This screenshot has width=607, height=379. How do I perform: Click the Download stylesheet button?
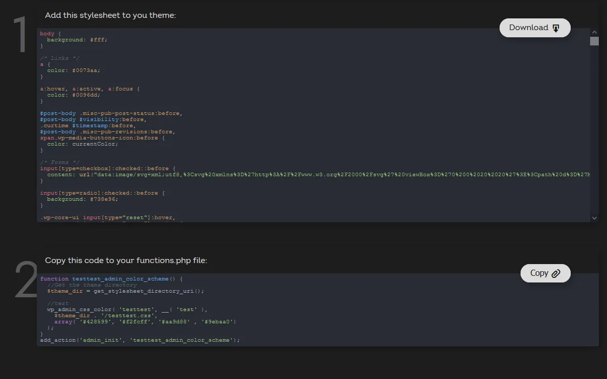coord(534,28)
